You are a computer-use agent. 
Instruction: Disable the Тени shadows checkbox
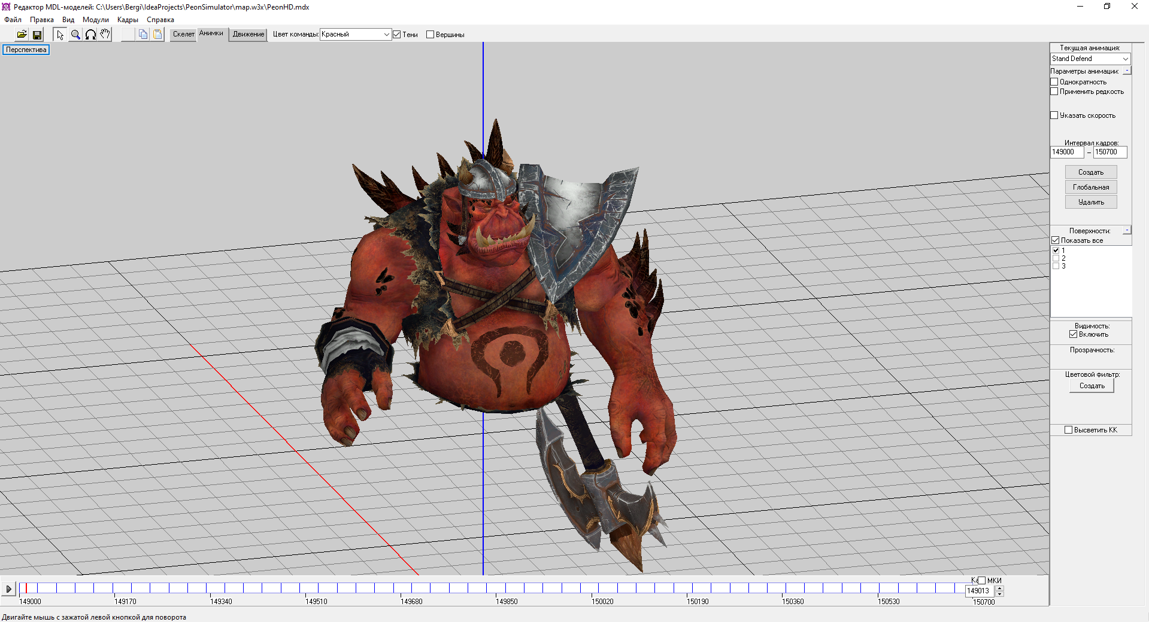397,35
